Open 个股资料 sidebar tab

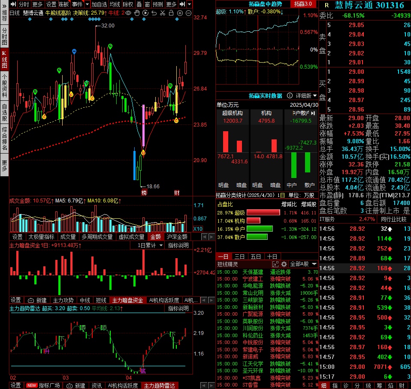click(4, 86)
